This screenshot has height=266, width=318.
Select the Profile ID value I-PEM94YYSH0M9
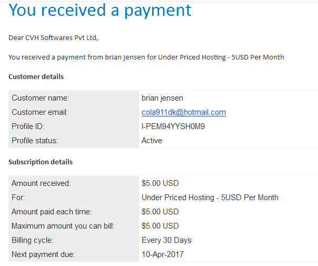pyautogui.click(x=173, y=126)
